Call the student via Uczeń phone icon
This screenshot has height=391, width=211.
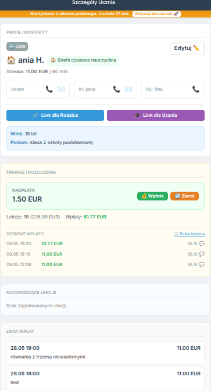pyautogui.click(x=49, y=89)
